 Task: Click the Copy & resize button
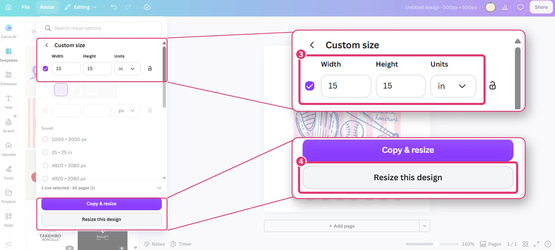(x=102, y=204)
